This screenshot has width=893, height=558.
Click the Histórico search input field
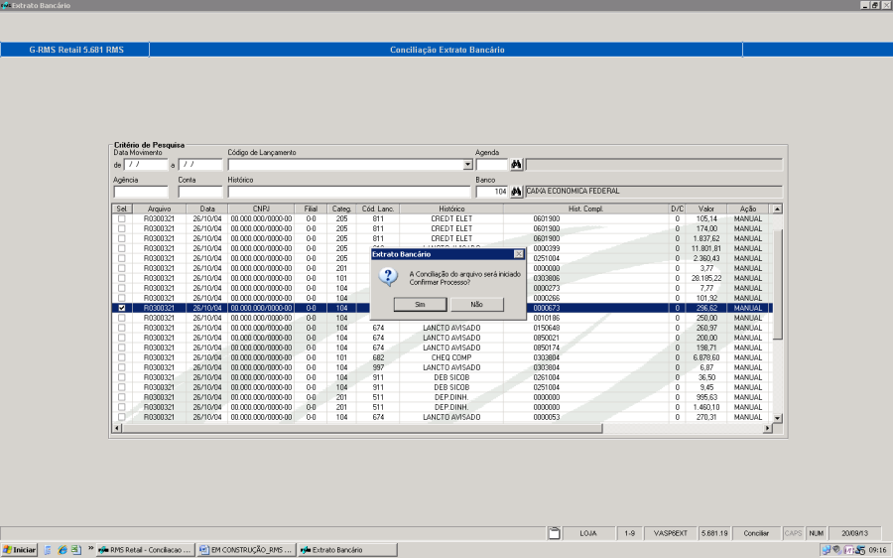pyautogui.click(x=347, y=192)
